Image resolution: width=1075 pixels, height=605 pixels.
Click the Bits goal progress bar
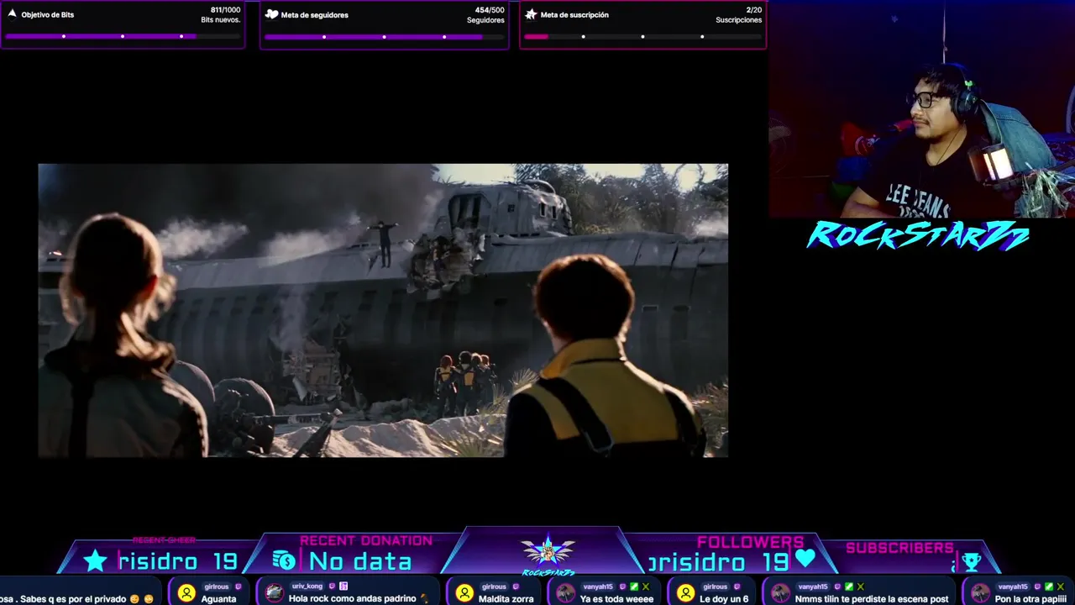[x=123, y=36]
